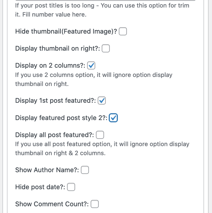Click the 'Display featured post style 2?:' label
Viewport: 212px width, 213px height.
61,118
